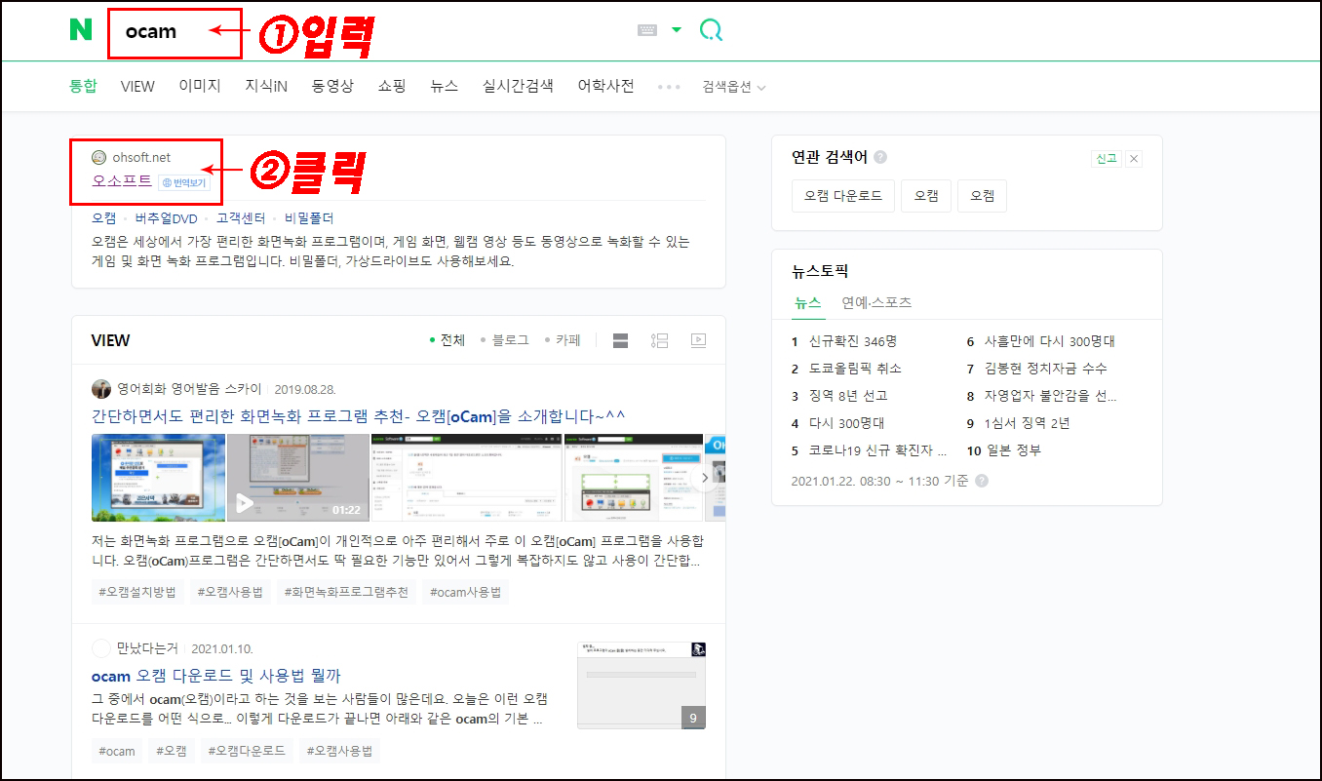Go to the 동영상 tab
The height and width of the screenshot is (781, 1322).
[332, 86]
